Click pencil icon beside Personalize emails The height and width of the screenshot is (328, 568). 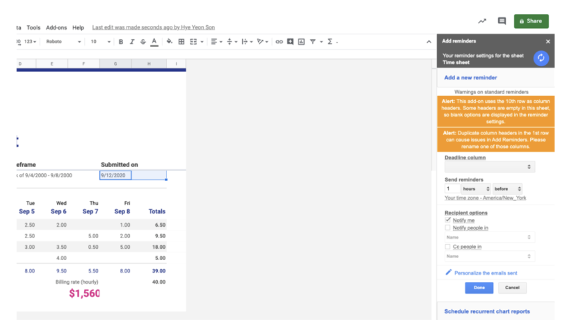click(449, 272)
